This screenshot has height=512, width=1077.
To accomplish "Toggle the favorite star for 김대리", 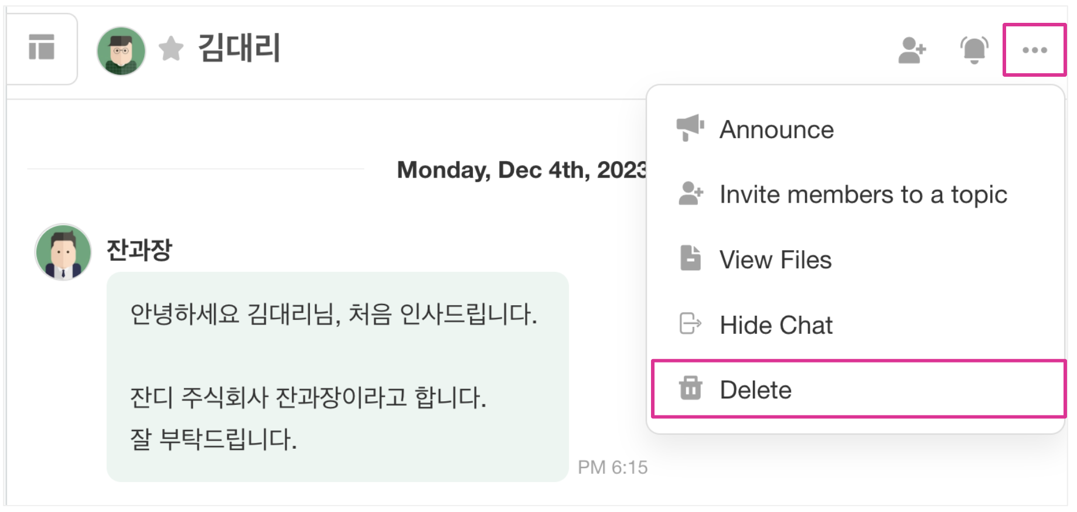I will pyautogui.click(x=171, y=49).
